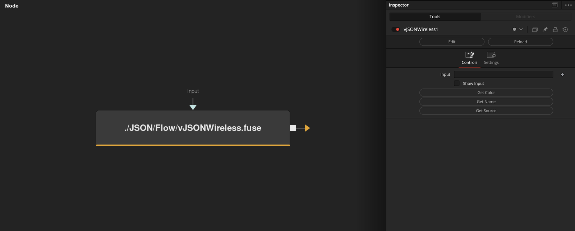The image size is (575, 231).
Task: Click the Inspector panel title
Action: (399, 5)
